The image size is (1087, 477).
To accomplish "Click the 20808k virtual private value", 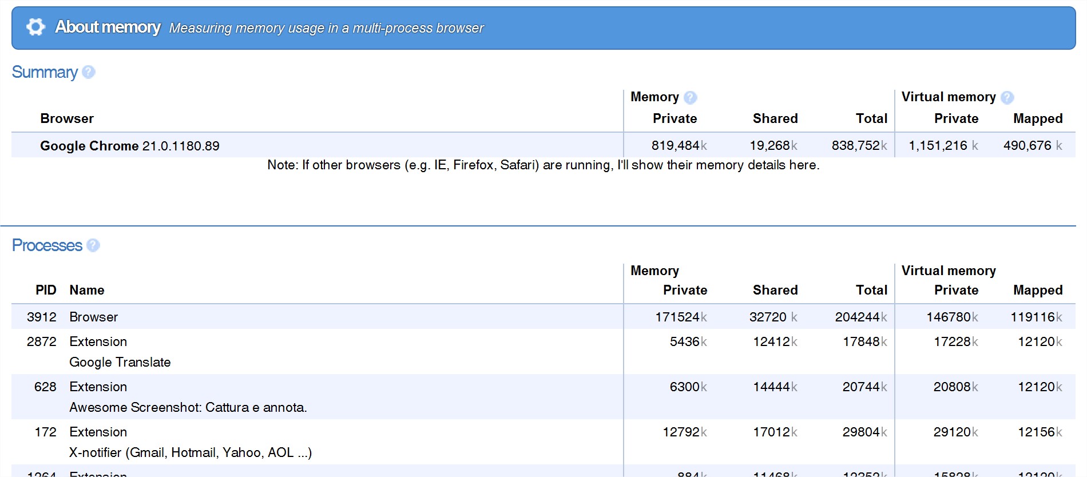I will [956, 387].
